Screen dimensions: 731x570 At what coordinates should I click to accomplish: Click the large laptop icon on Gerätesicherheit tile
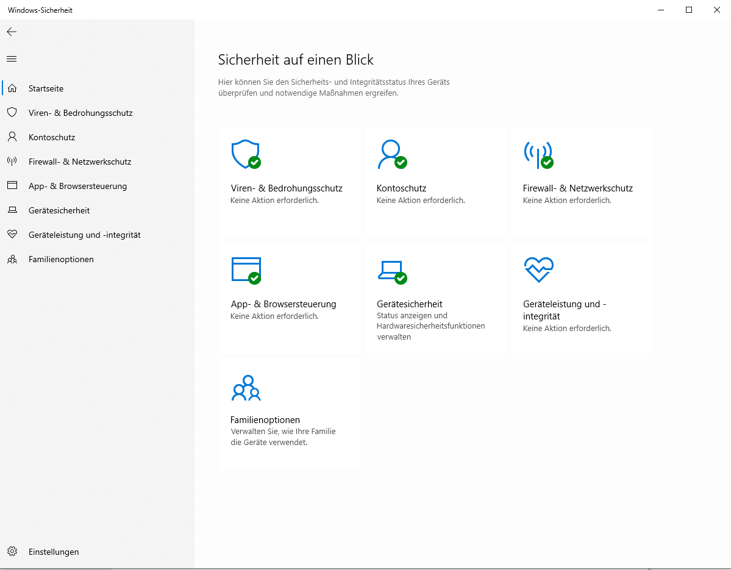[392, 272]
